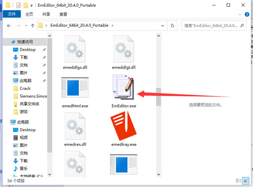The height and width of the screenshot is (187, 253).
Task: Open 文档 under Quick access
Action: [24, 65]
